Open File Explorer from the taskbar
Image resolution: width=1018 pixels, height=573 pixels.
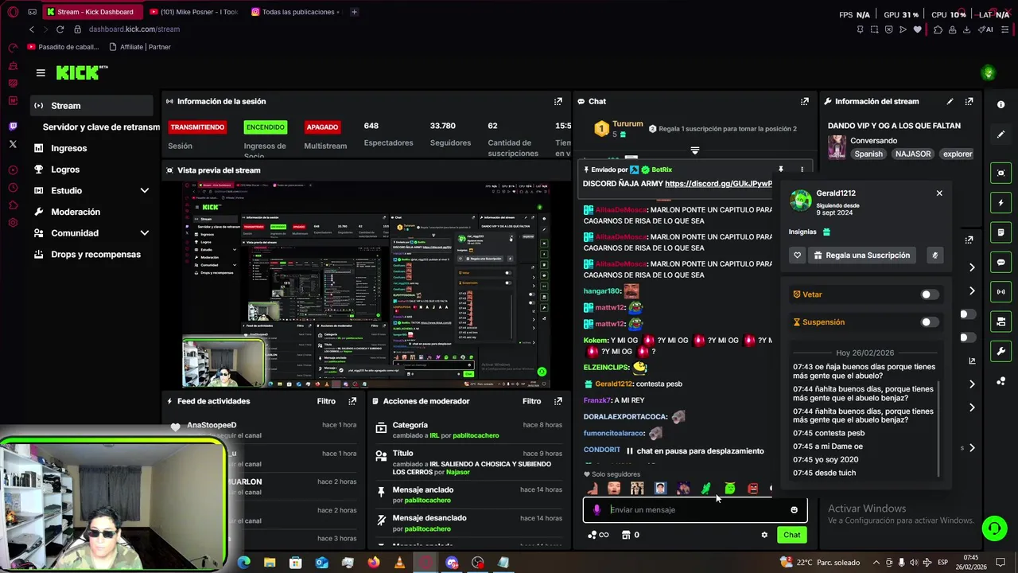(x=270, y=563)
